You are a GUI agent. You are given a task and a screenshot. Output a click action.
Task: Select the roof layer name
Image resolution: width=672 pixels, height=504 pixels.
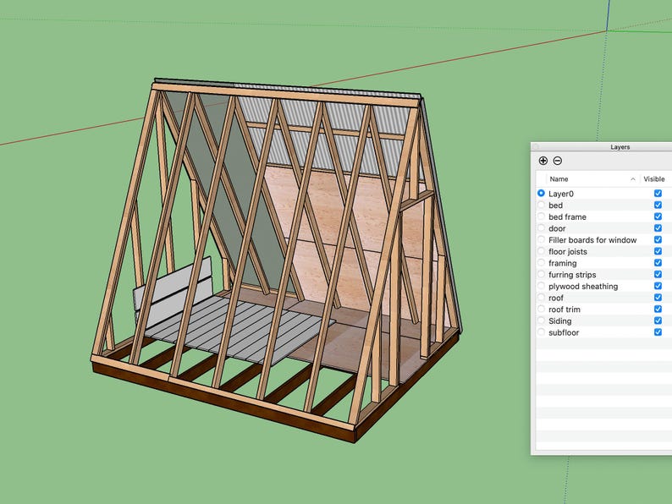point(556,298)
